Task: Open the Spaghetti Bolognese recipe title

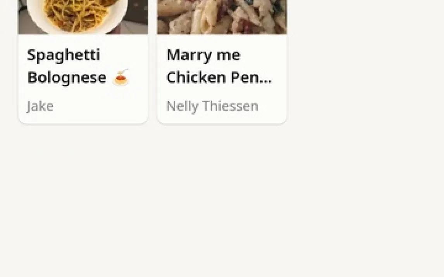Action: [67, 66]
